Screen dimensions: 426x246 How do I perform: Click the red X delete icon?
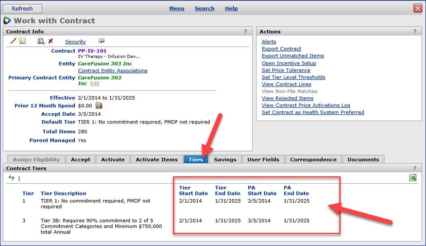[51, 41]
